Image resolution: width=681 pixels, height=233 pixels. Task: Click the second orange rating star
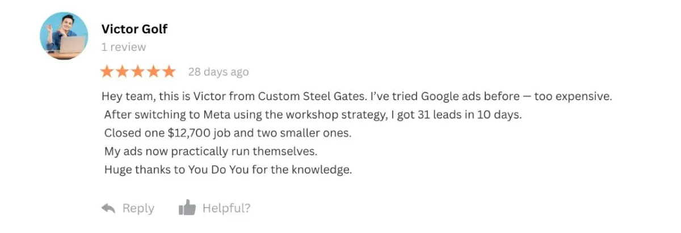(x=122, y=72)
